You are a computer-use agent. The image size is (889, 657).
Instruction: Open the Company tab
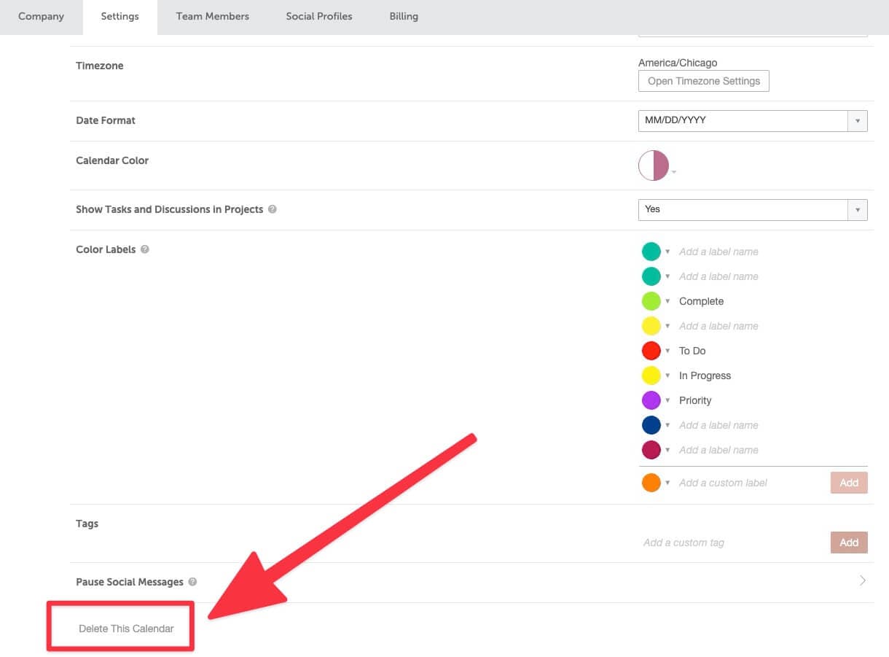(41, 16)
